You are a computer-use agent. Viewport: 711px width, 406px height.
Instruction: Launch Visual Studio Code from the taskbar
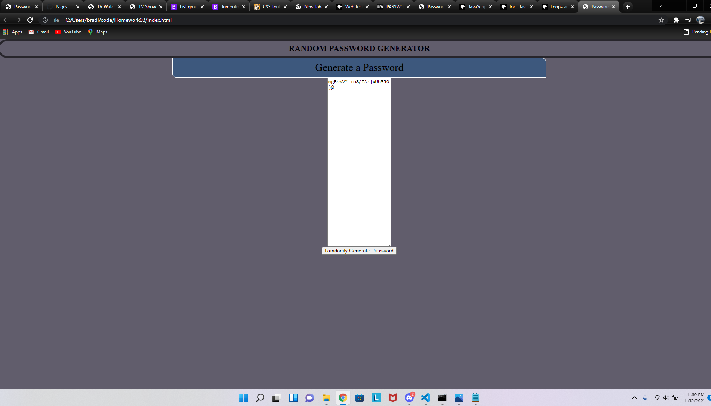(426, 398)
